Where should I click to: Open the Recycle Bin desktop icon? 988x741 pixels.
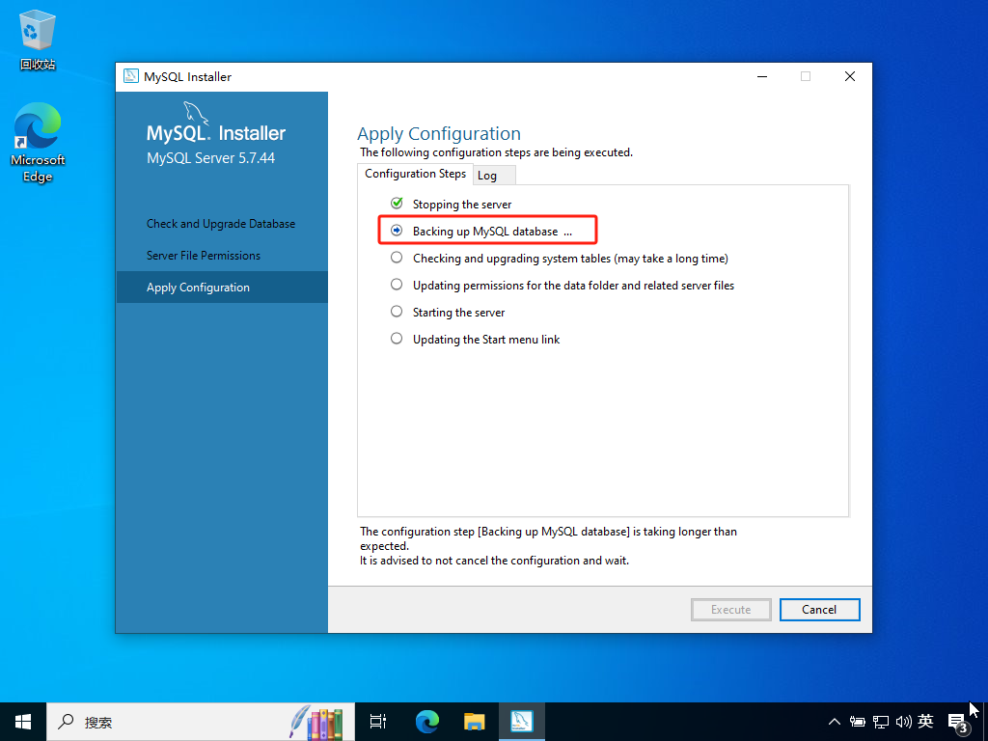click(x=38, y=41)
